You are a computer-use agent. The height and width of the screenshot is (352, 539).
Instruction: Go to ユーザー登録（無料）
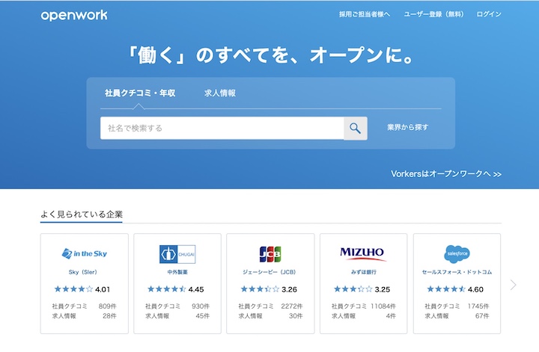click(434, 14)
